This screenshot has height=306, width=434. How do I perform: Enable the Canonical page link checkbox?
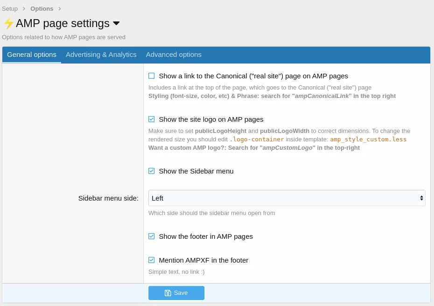point(152,76)
